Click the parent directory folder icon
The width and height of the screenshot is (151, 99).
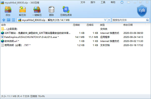[3, 29]
